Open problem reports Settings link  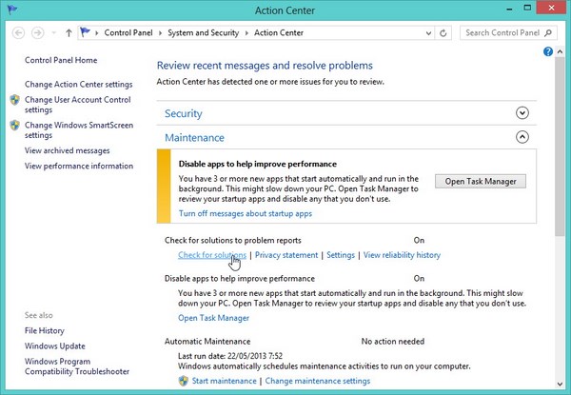[x=341, y=255]
